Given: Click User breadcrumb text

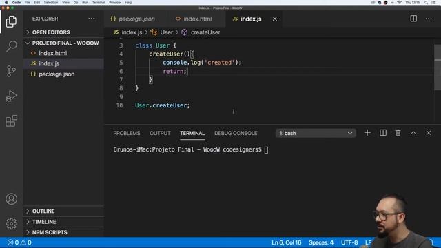Looking at the screenshot, I should click(x=167, y=32).
